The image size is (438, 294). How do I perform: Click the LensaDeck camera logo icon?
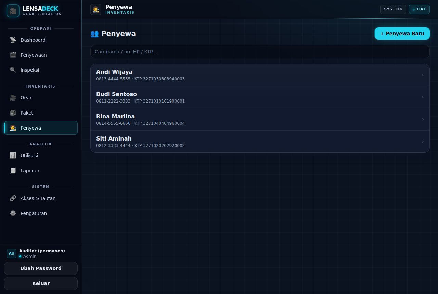tap(13, 11)
